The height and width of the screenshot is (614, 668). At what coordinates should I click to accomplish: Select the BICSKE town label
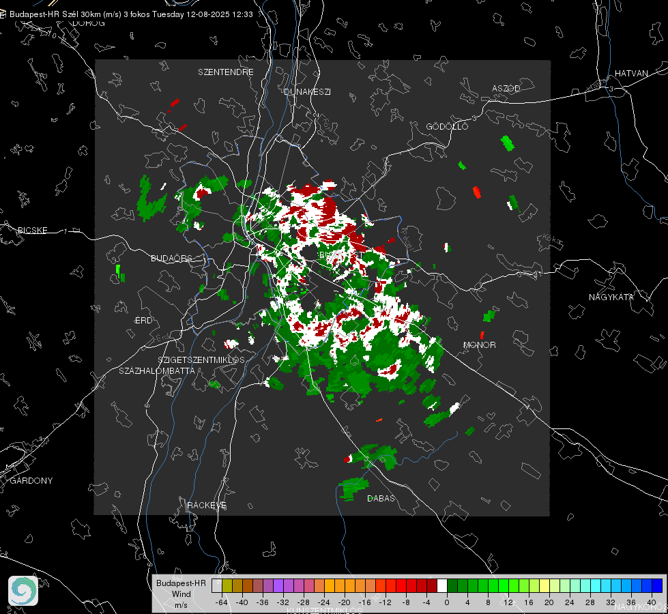(x=32, y=230)
